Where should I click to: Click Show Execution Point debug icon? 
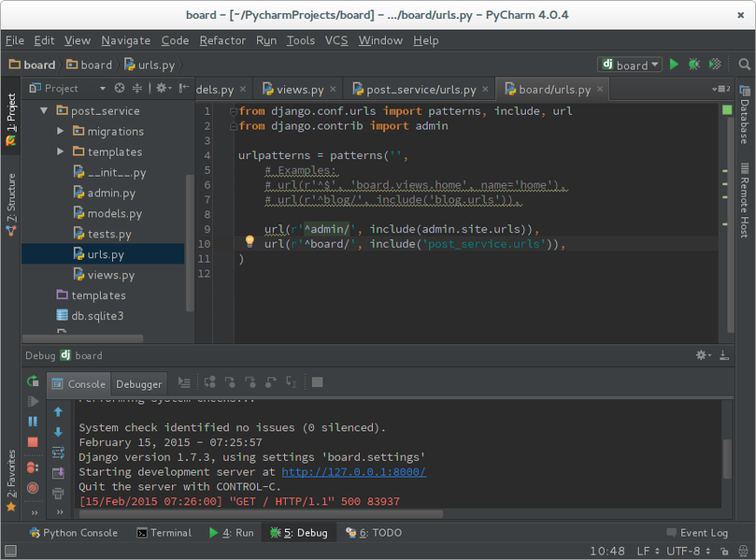(184, 382)
